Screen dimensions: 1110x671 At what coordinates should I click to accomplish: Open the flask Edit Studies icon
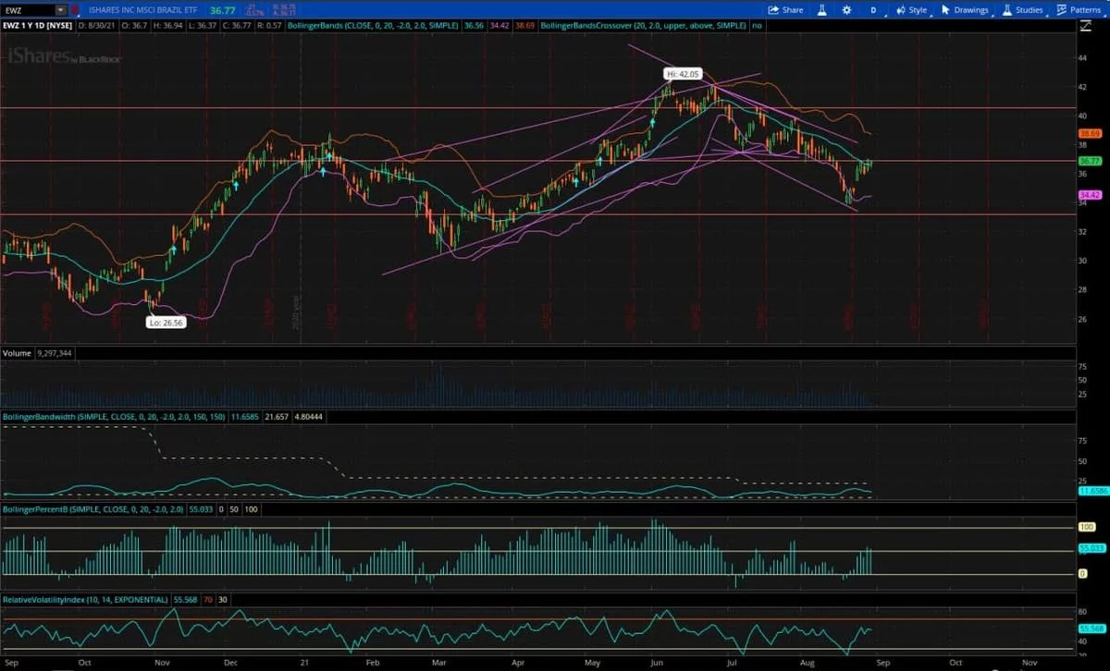[x=820, y=10]
